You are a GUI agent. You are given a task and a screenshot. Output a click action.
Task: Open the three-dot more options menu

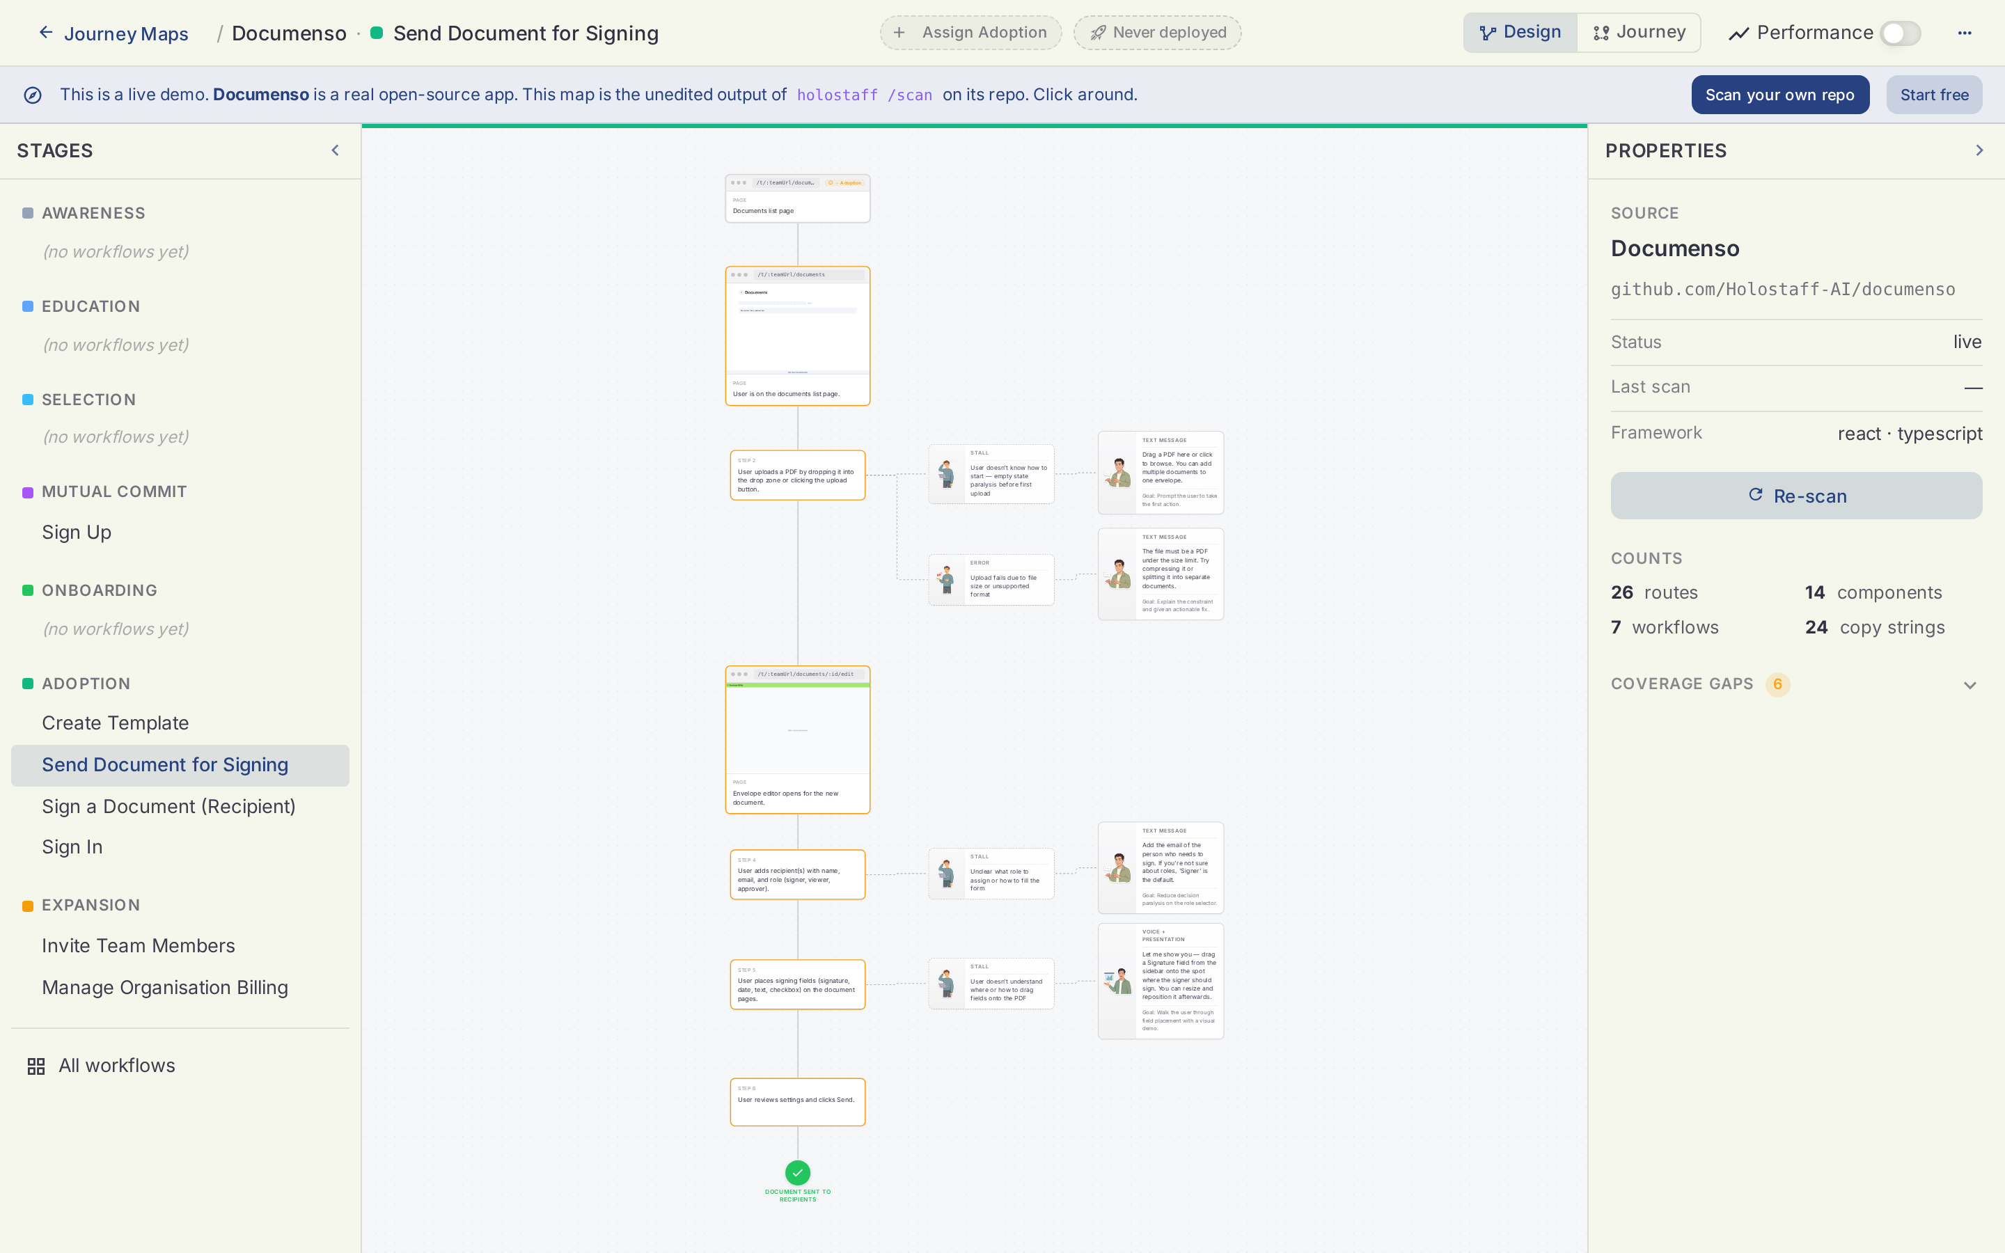point(1965,33)
